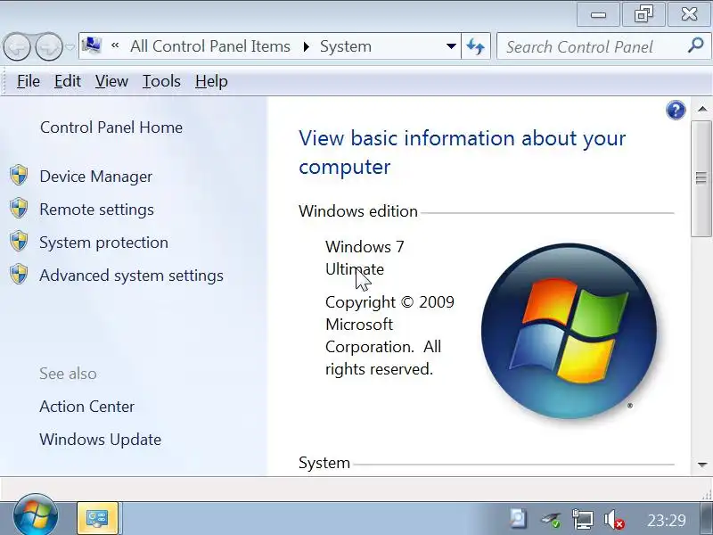
Task: Click the scrollbar up arrow
Action: pyautogui.click(x=702, y=109)
